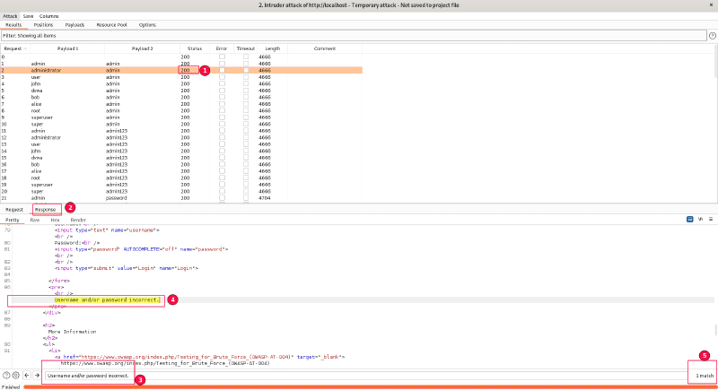Click help icon beside filter bar
This screenshot has height=390, width=718.
(711, 35)
